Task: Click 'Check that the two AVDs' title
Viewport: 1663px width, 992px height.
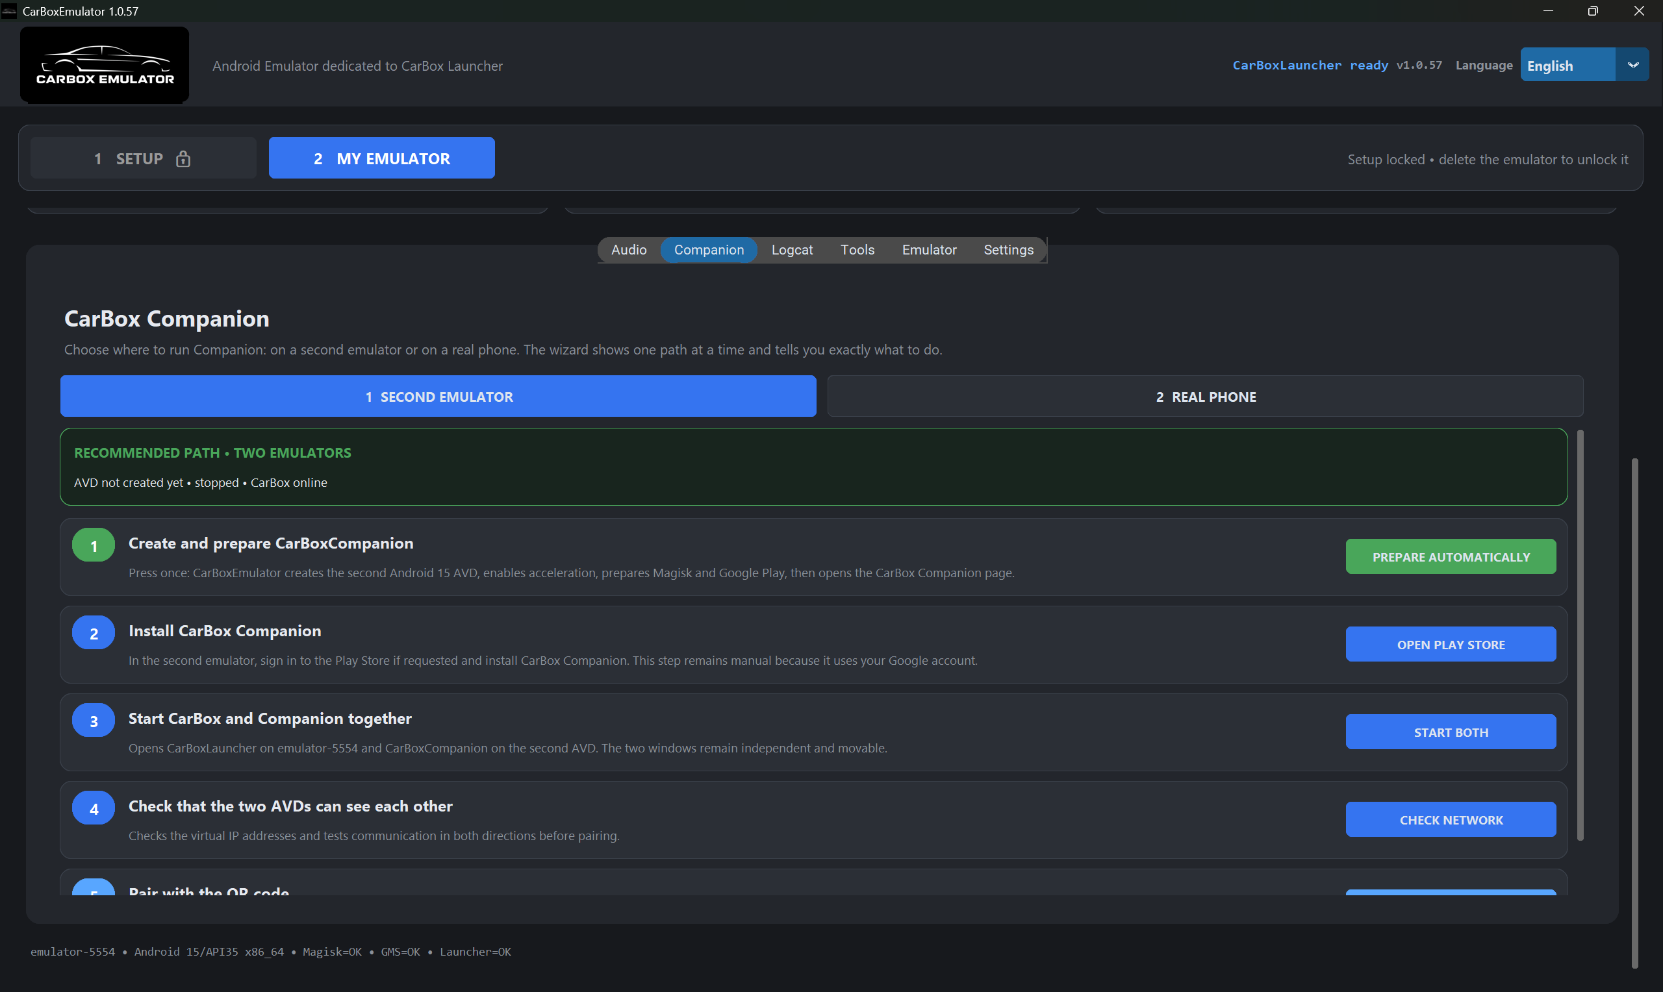Action: pos(290,806)
